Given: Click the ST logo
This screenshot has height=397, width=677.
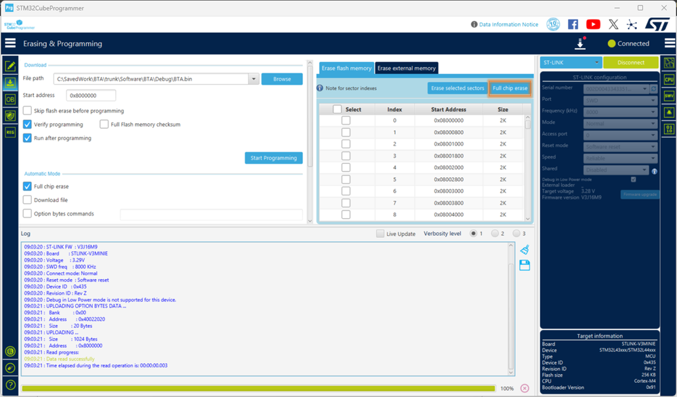Looking at the screenshot, I should point(657,24).
